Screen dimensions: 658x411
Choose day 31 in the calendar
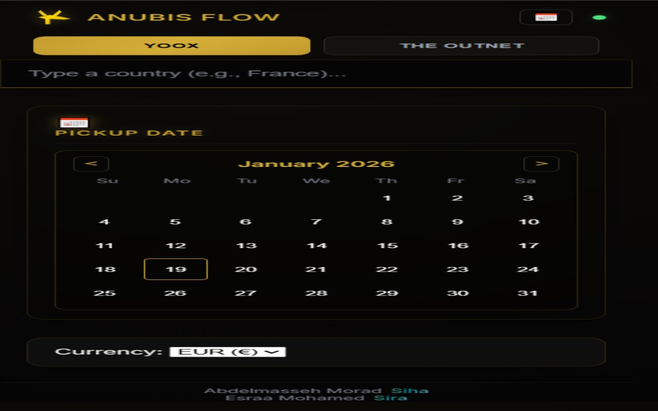coord(528,293)
